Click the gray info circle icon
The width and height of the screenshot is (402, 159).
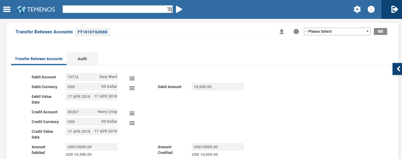296,31
